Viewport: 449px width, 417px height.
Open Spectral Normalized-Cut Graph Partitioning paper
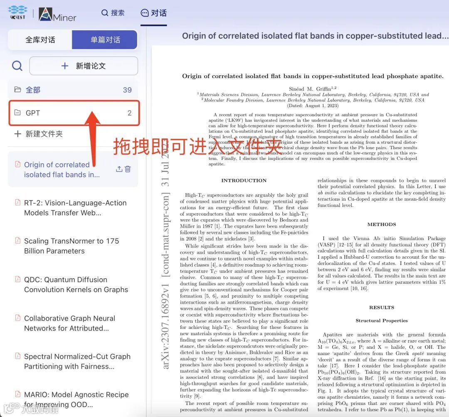tap(77, 361)
